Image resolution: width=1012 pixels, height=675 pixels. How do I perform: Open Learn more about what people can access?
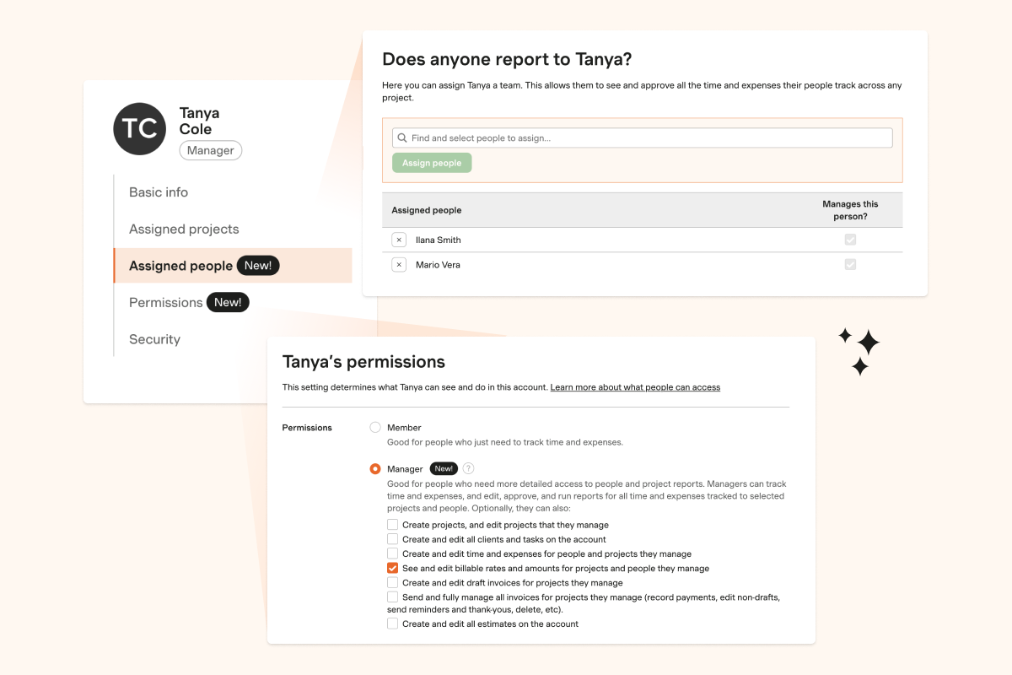(635, 387)
